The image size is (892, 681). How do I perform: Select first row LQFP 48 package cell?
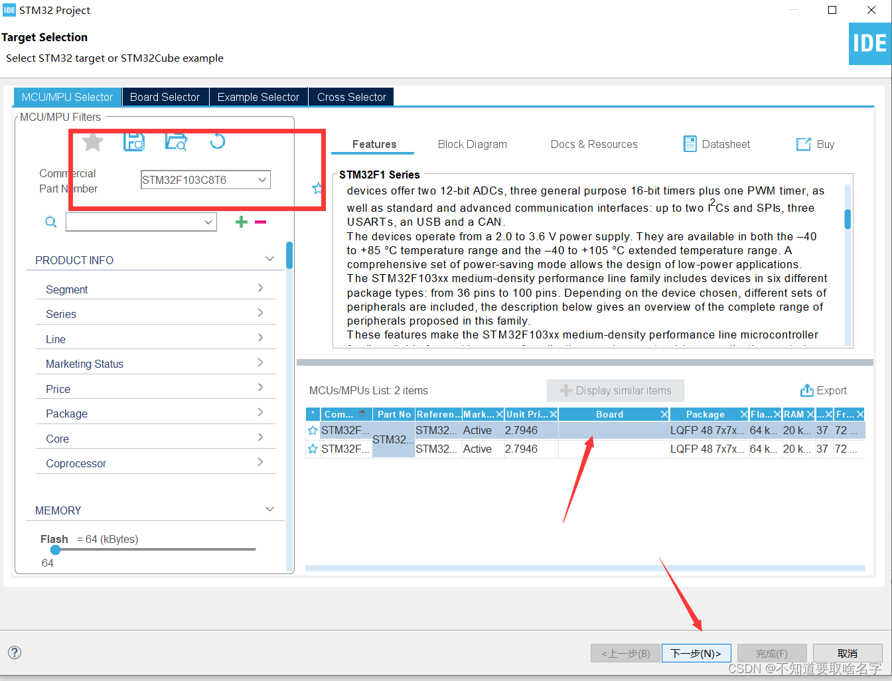tap(707, 430)
